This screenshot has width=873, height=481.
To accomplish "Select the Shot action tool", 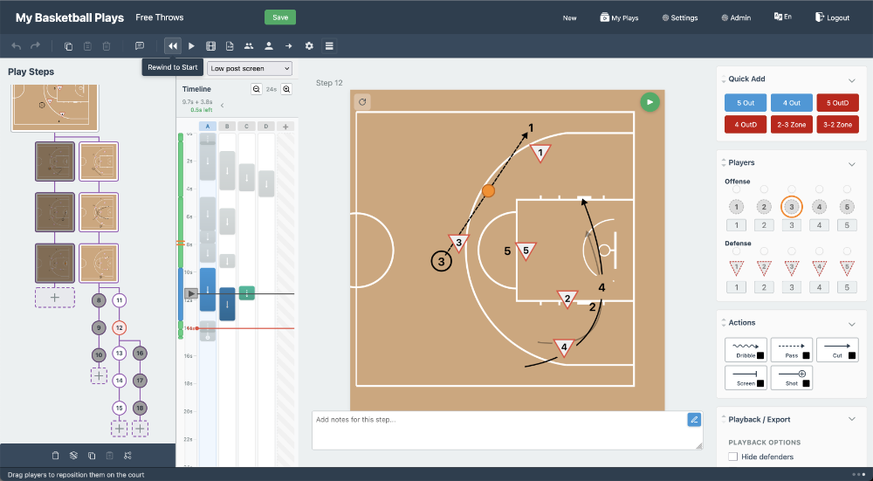I will [x=791, y=377].
